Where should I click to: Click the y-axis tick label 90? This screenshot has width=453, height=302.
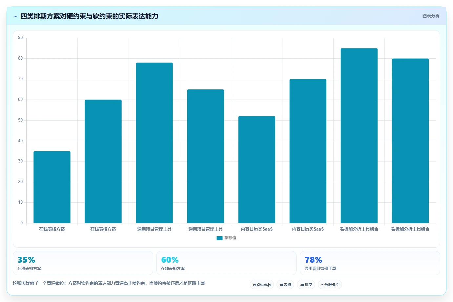pos(20,38)
